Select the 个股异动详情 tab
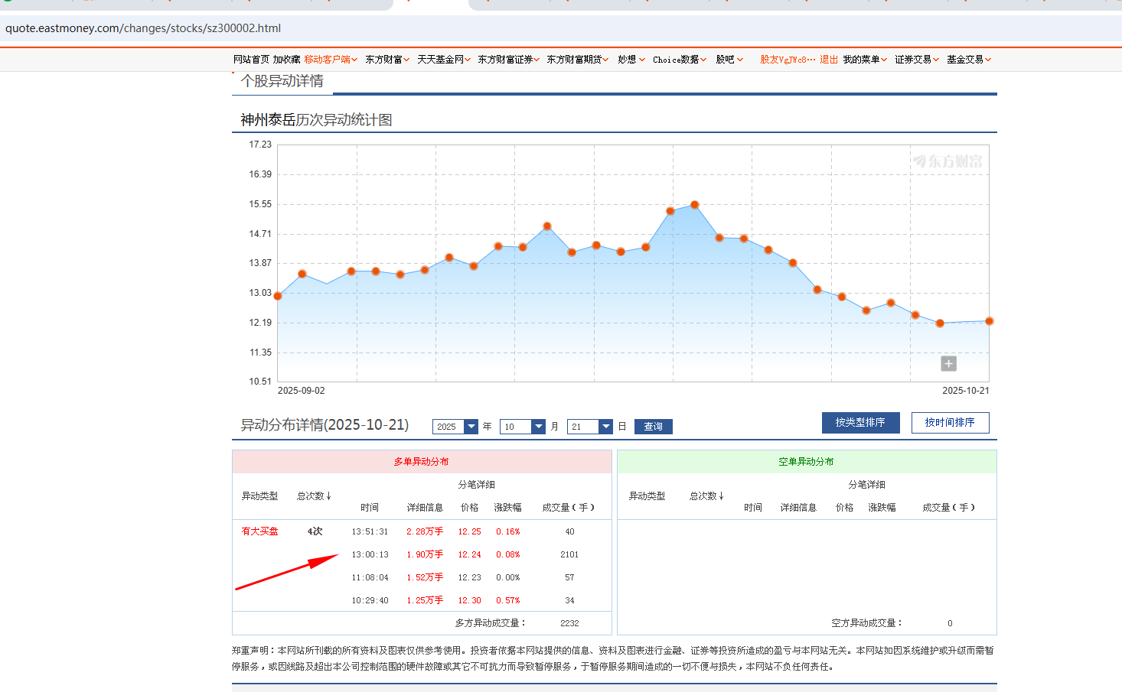The image size is (1122, 692). (282, 81)
